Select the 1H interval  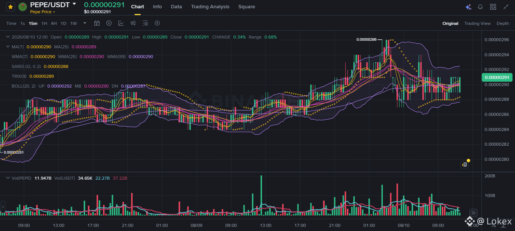[44, 23]
